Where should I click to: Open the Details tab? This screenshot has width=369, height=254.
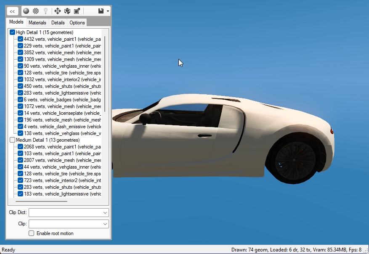point(58,23)
